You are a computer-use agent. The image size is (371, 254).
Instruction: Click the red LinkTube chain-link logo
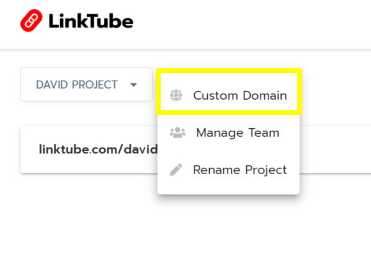click(x=32, y=20)
